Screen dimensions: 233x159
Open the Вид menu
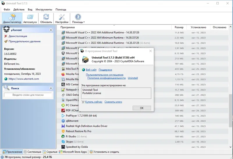(x=30, y=10)
